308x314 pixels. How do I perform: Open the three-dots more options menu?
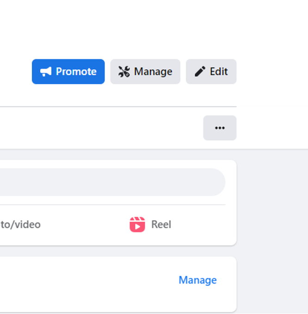point(220,128)
